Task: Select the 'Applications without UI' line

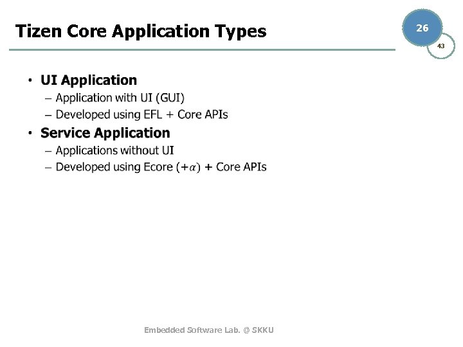Action: tap(114, 150)
